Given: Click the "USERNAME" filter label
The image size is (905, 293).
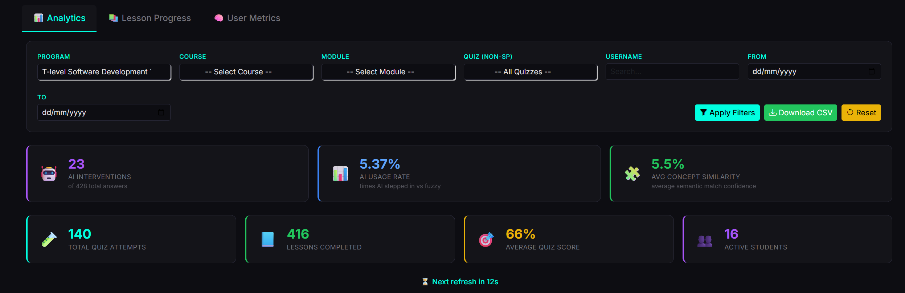Looking at the screenshot, I should pyautogui.click(x=624, y=57).
